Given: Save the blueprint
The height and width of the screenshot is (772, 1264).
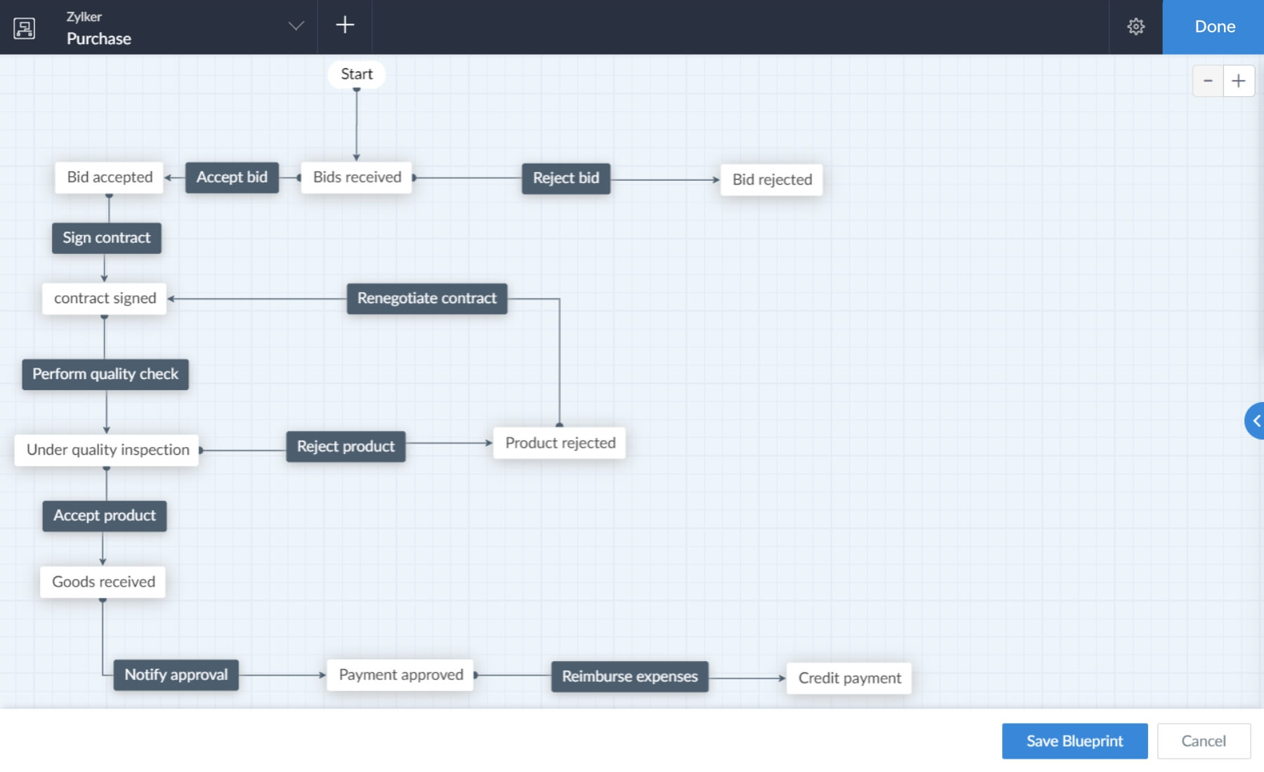Looking at the screenshot, I should coord(1074,741).
